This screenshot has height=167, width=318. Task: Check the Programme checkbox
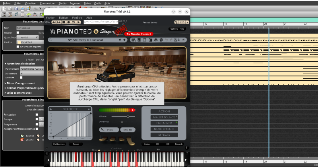[x=37, y=124]
